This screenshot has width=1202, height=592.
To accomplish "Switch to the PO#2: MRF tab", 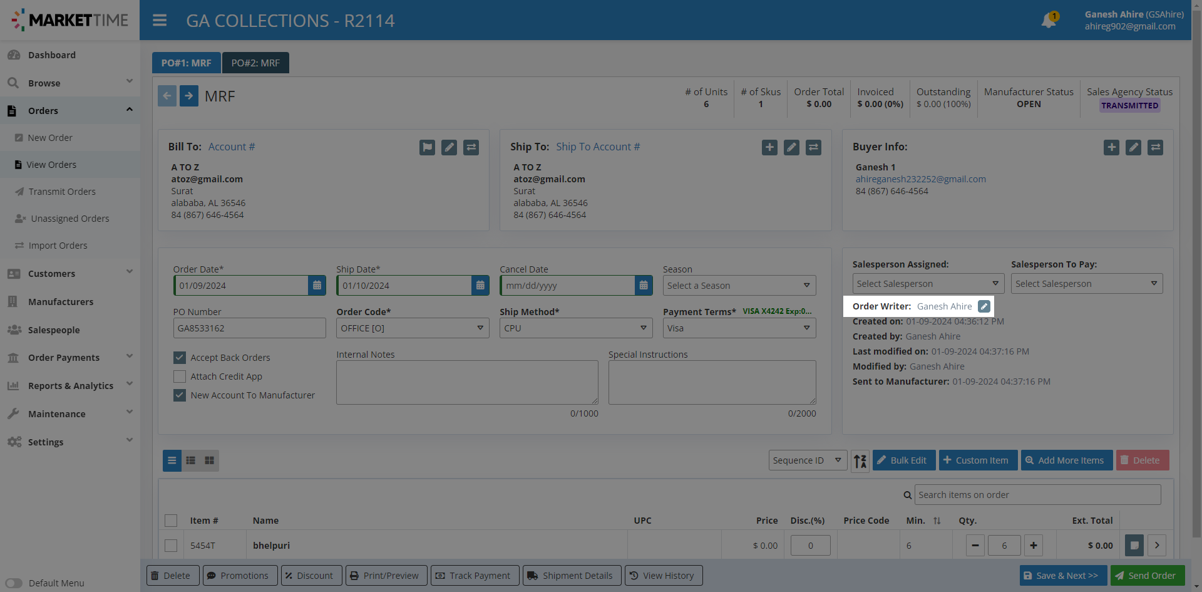I will tap(255, 63).
